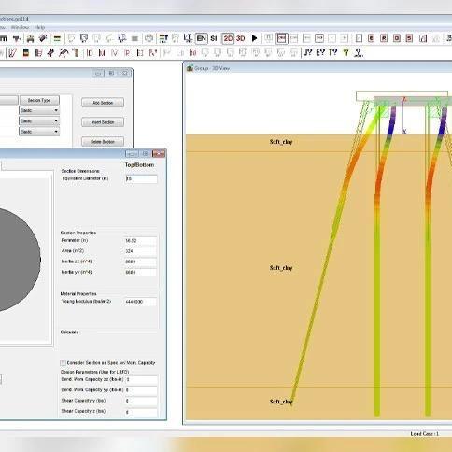
Task: Click the Equivalent Diameter input field
Action: (x=141, y=178)
